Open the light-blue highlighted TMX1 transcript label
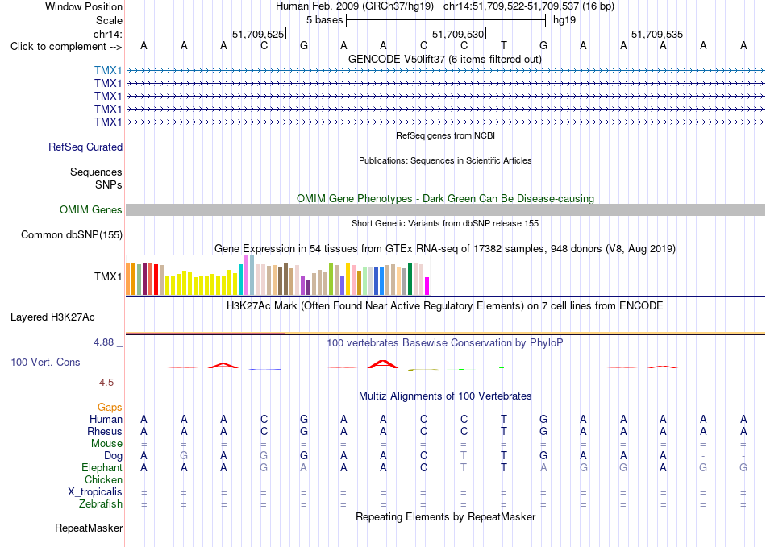The height and width of the screenshot is (547, 766). pyautogui.click(x=108, y=71)
